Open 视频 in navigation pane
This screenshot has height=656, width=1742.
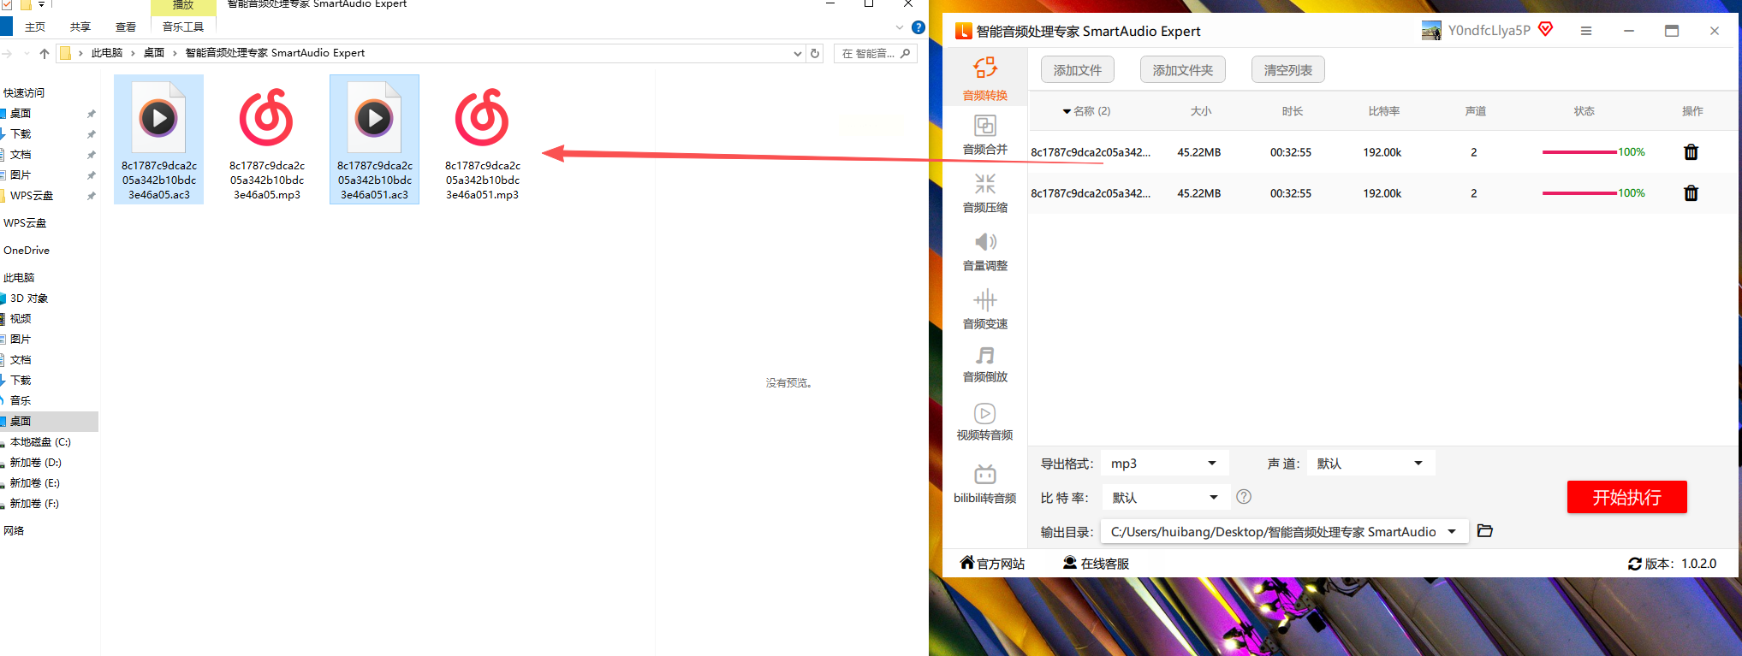[21, 319]
